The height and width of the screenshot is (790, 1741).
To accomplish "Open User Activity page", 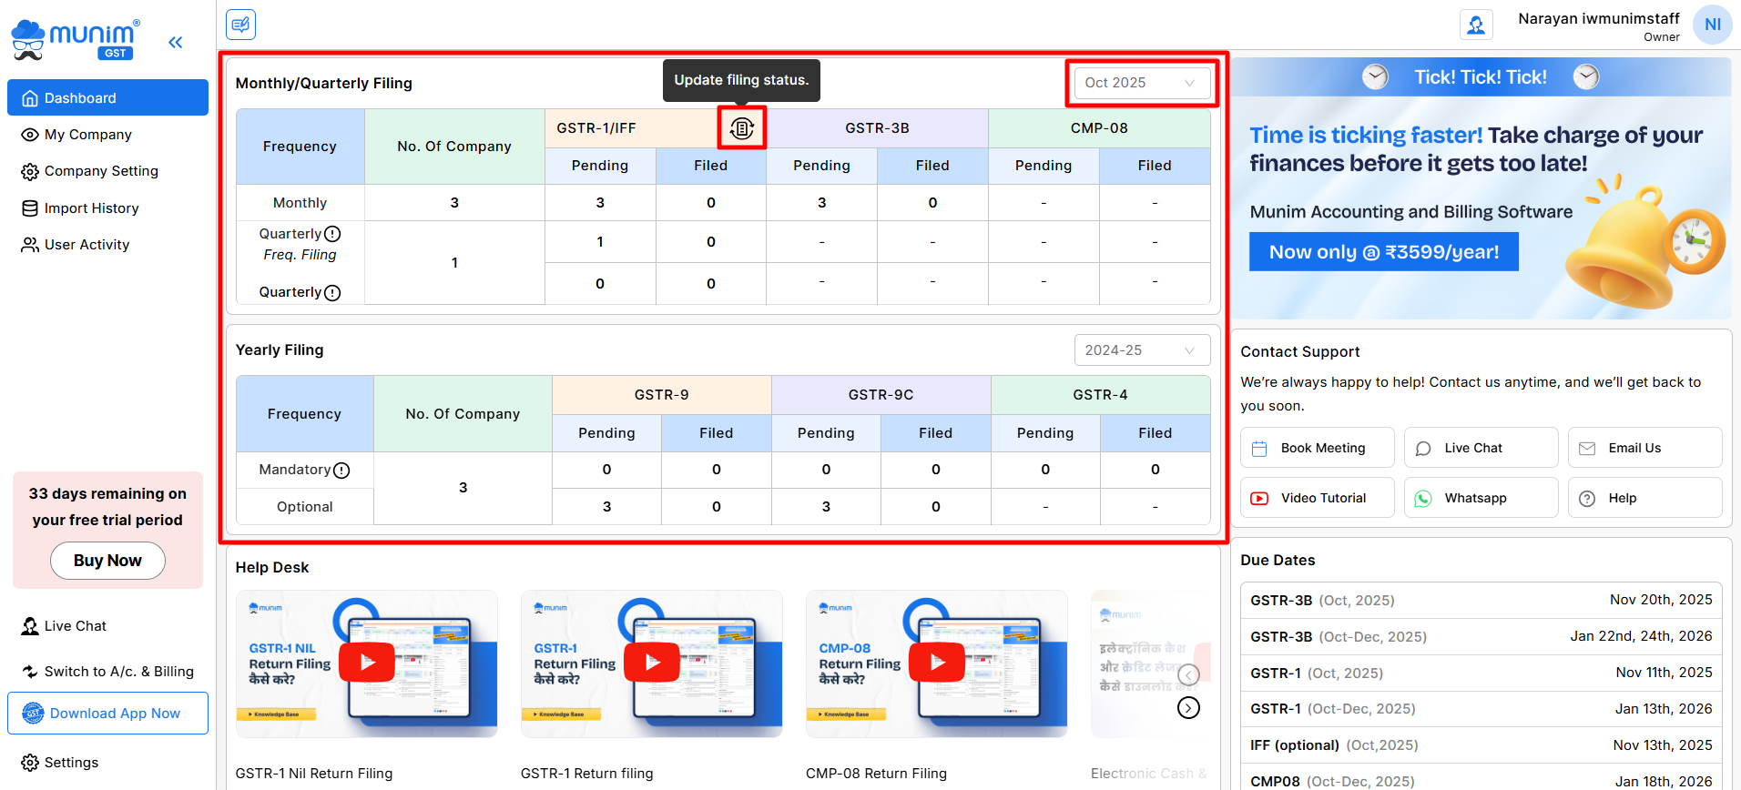I will coord(87,245).
